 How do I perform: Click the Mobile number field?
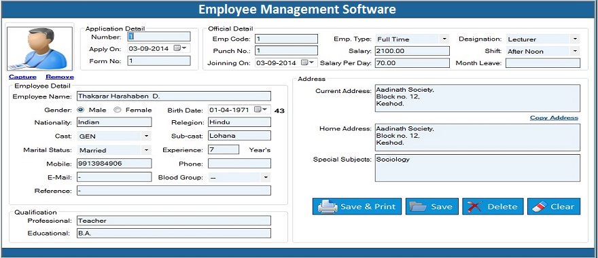114,163
